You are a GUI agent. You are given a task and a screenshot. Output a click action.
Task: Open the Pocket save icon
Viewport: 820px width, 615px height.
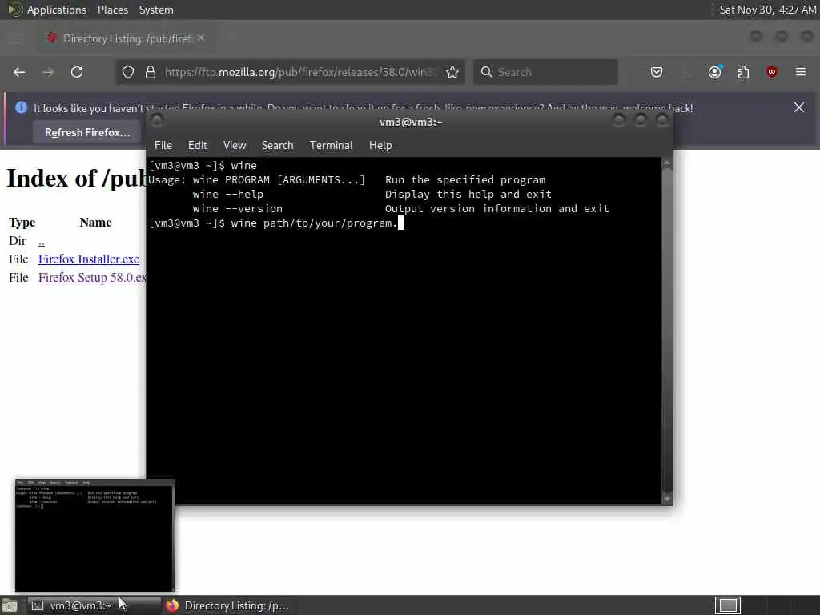657,72
